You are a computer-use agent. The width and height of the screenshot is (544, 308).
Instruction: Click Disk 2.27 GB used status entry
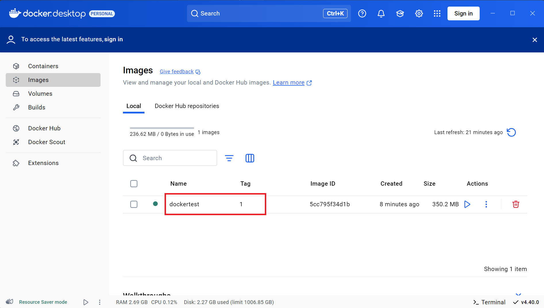click(229, 302)
